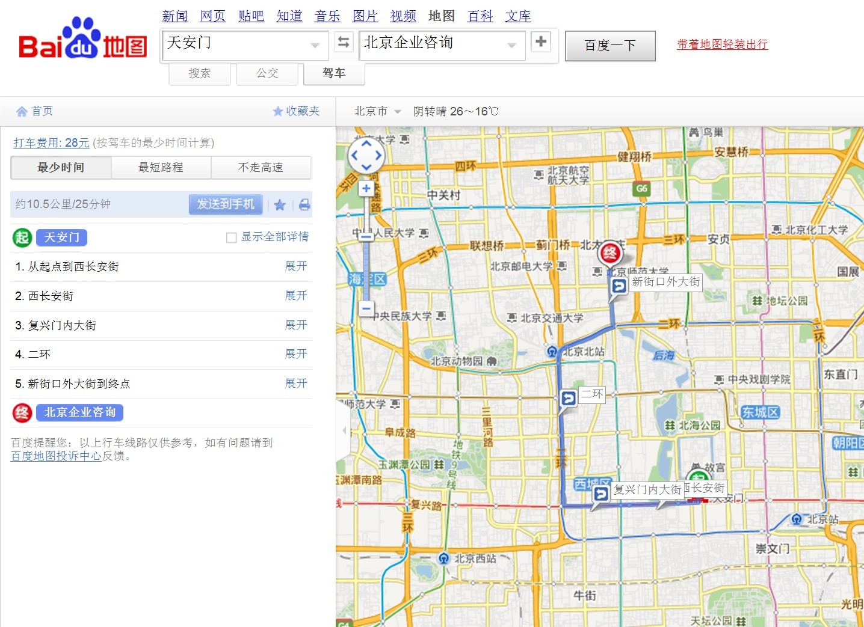This screenshot has height=627, width=864.
Task: Open 文库 in top navigation
Action: 518,16
